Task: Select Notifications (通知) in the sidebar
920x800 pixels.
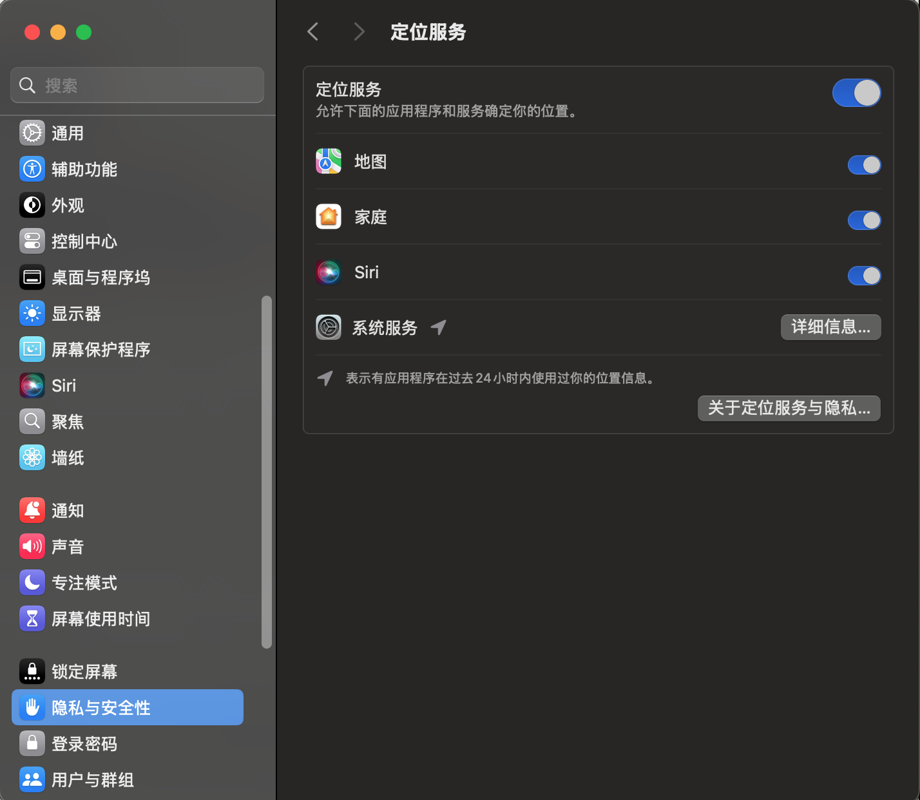Action: pyautogui.click(x=68, y=511)
